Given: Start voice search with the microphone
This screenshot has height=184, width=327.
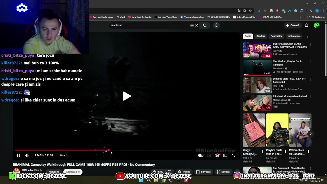Looking at the screenshot, I should [216, 25].
